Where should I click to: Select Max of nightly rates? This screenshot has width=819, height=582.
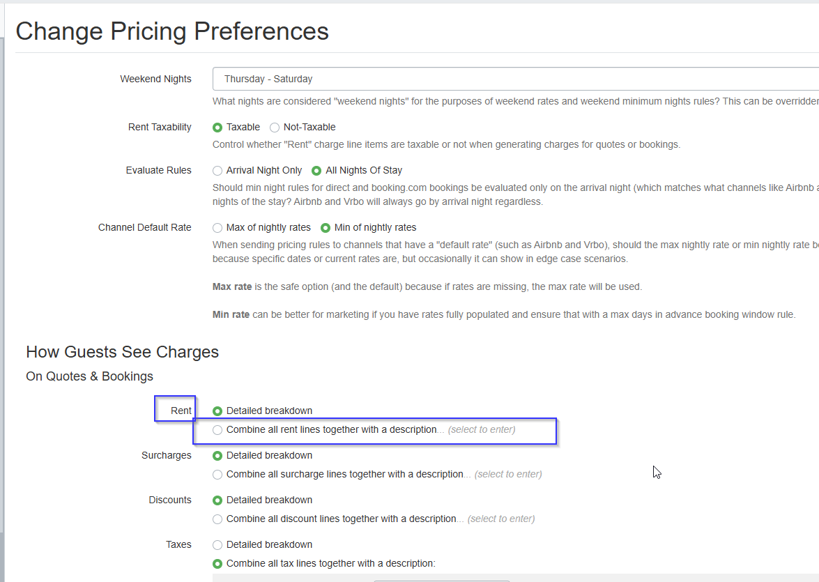(217, 228)
